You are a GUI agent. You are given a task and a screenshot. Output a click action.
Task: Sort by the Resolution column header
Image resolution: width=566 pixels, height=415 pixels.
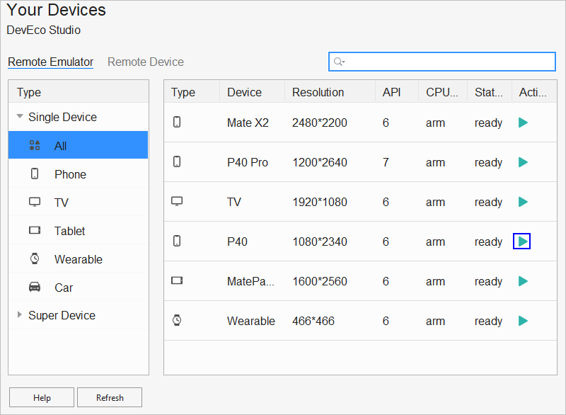tap(318, 92)
